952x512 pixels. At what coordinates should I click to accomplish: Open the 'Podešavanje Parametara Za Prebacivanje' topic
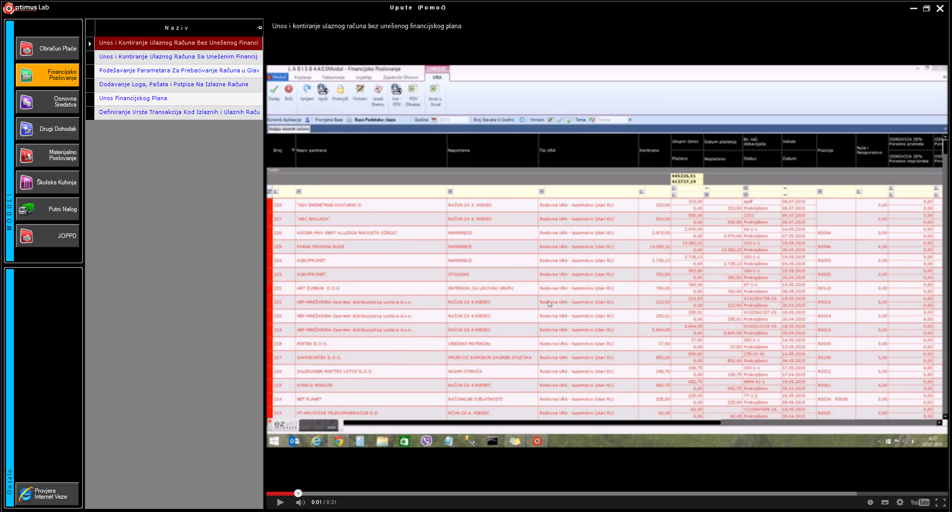tap(179, 70)
